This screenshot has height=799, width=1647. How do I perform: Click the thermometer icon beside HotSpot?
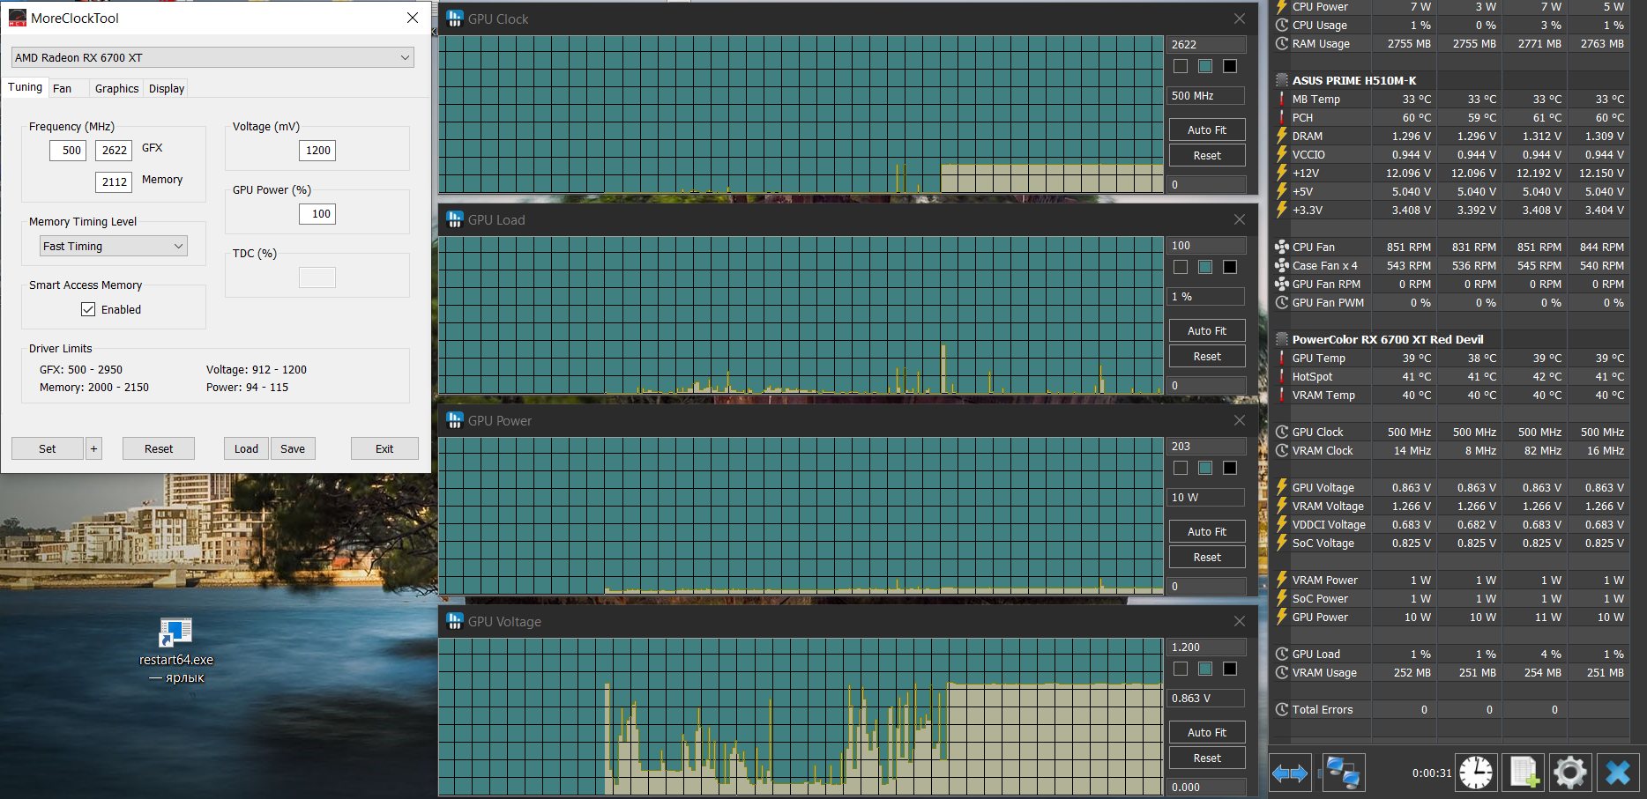coord(1282,376)
